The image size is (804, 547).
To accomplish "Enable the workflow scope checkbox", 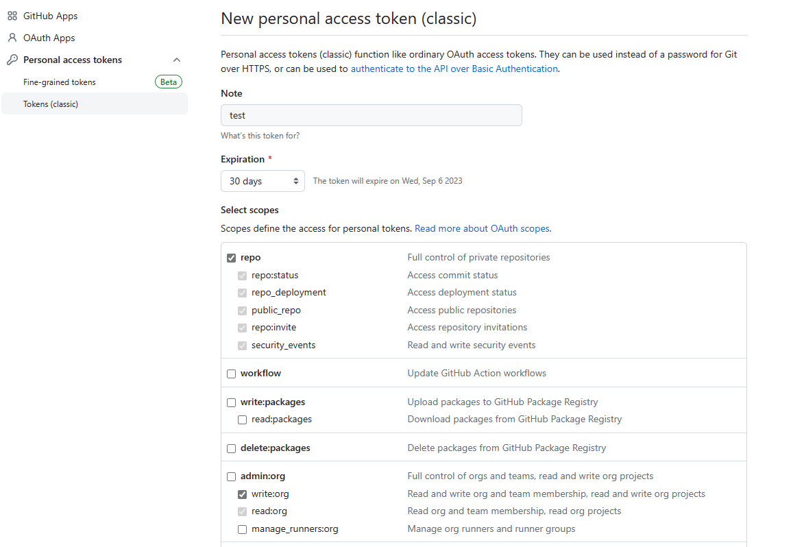I will [231, 374].
